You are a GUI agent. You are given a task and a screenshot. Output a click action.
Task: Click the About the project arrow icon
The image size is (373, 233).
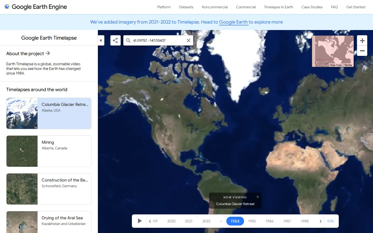[48, 53]
